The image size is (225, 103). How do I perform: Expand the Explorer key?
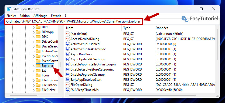click(x=34, y=66)
